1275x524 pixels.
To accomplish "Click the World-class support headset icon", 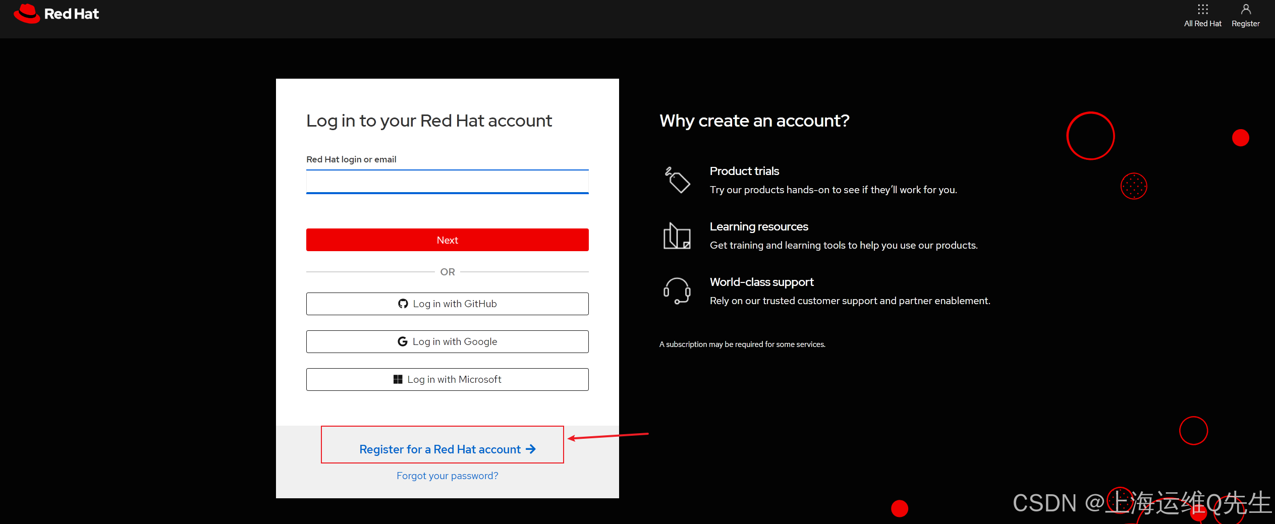I will click(x=677, y=291).
